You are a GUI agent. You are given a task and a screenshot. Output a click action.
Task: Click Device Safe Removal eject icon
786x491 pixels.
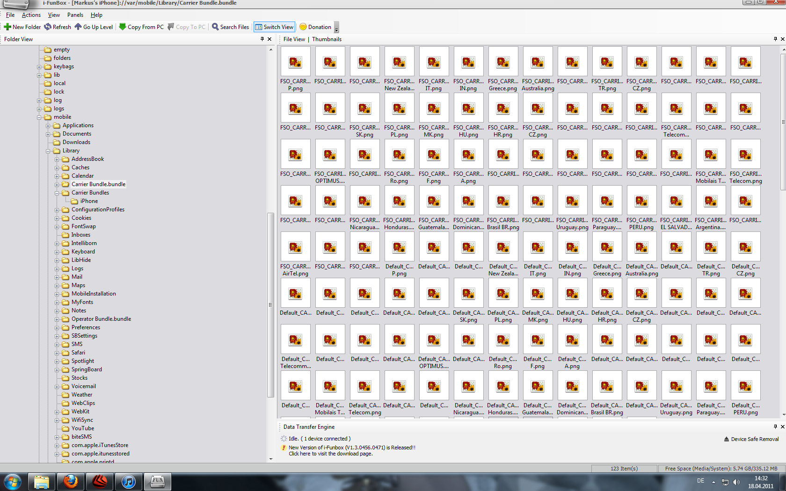pyautogui.click(x=727, y=439)
